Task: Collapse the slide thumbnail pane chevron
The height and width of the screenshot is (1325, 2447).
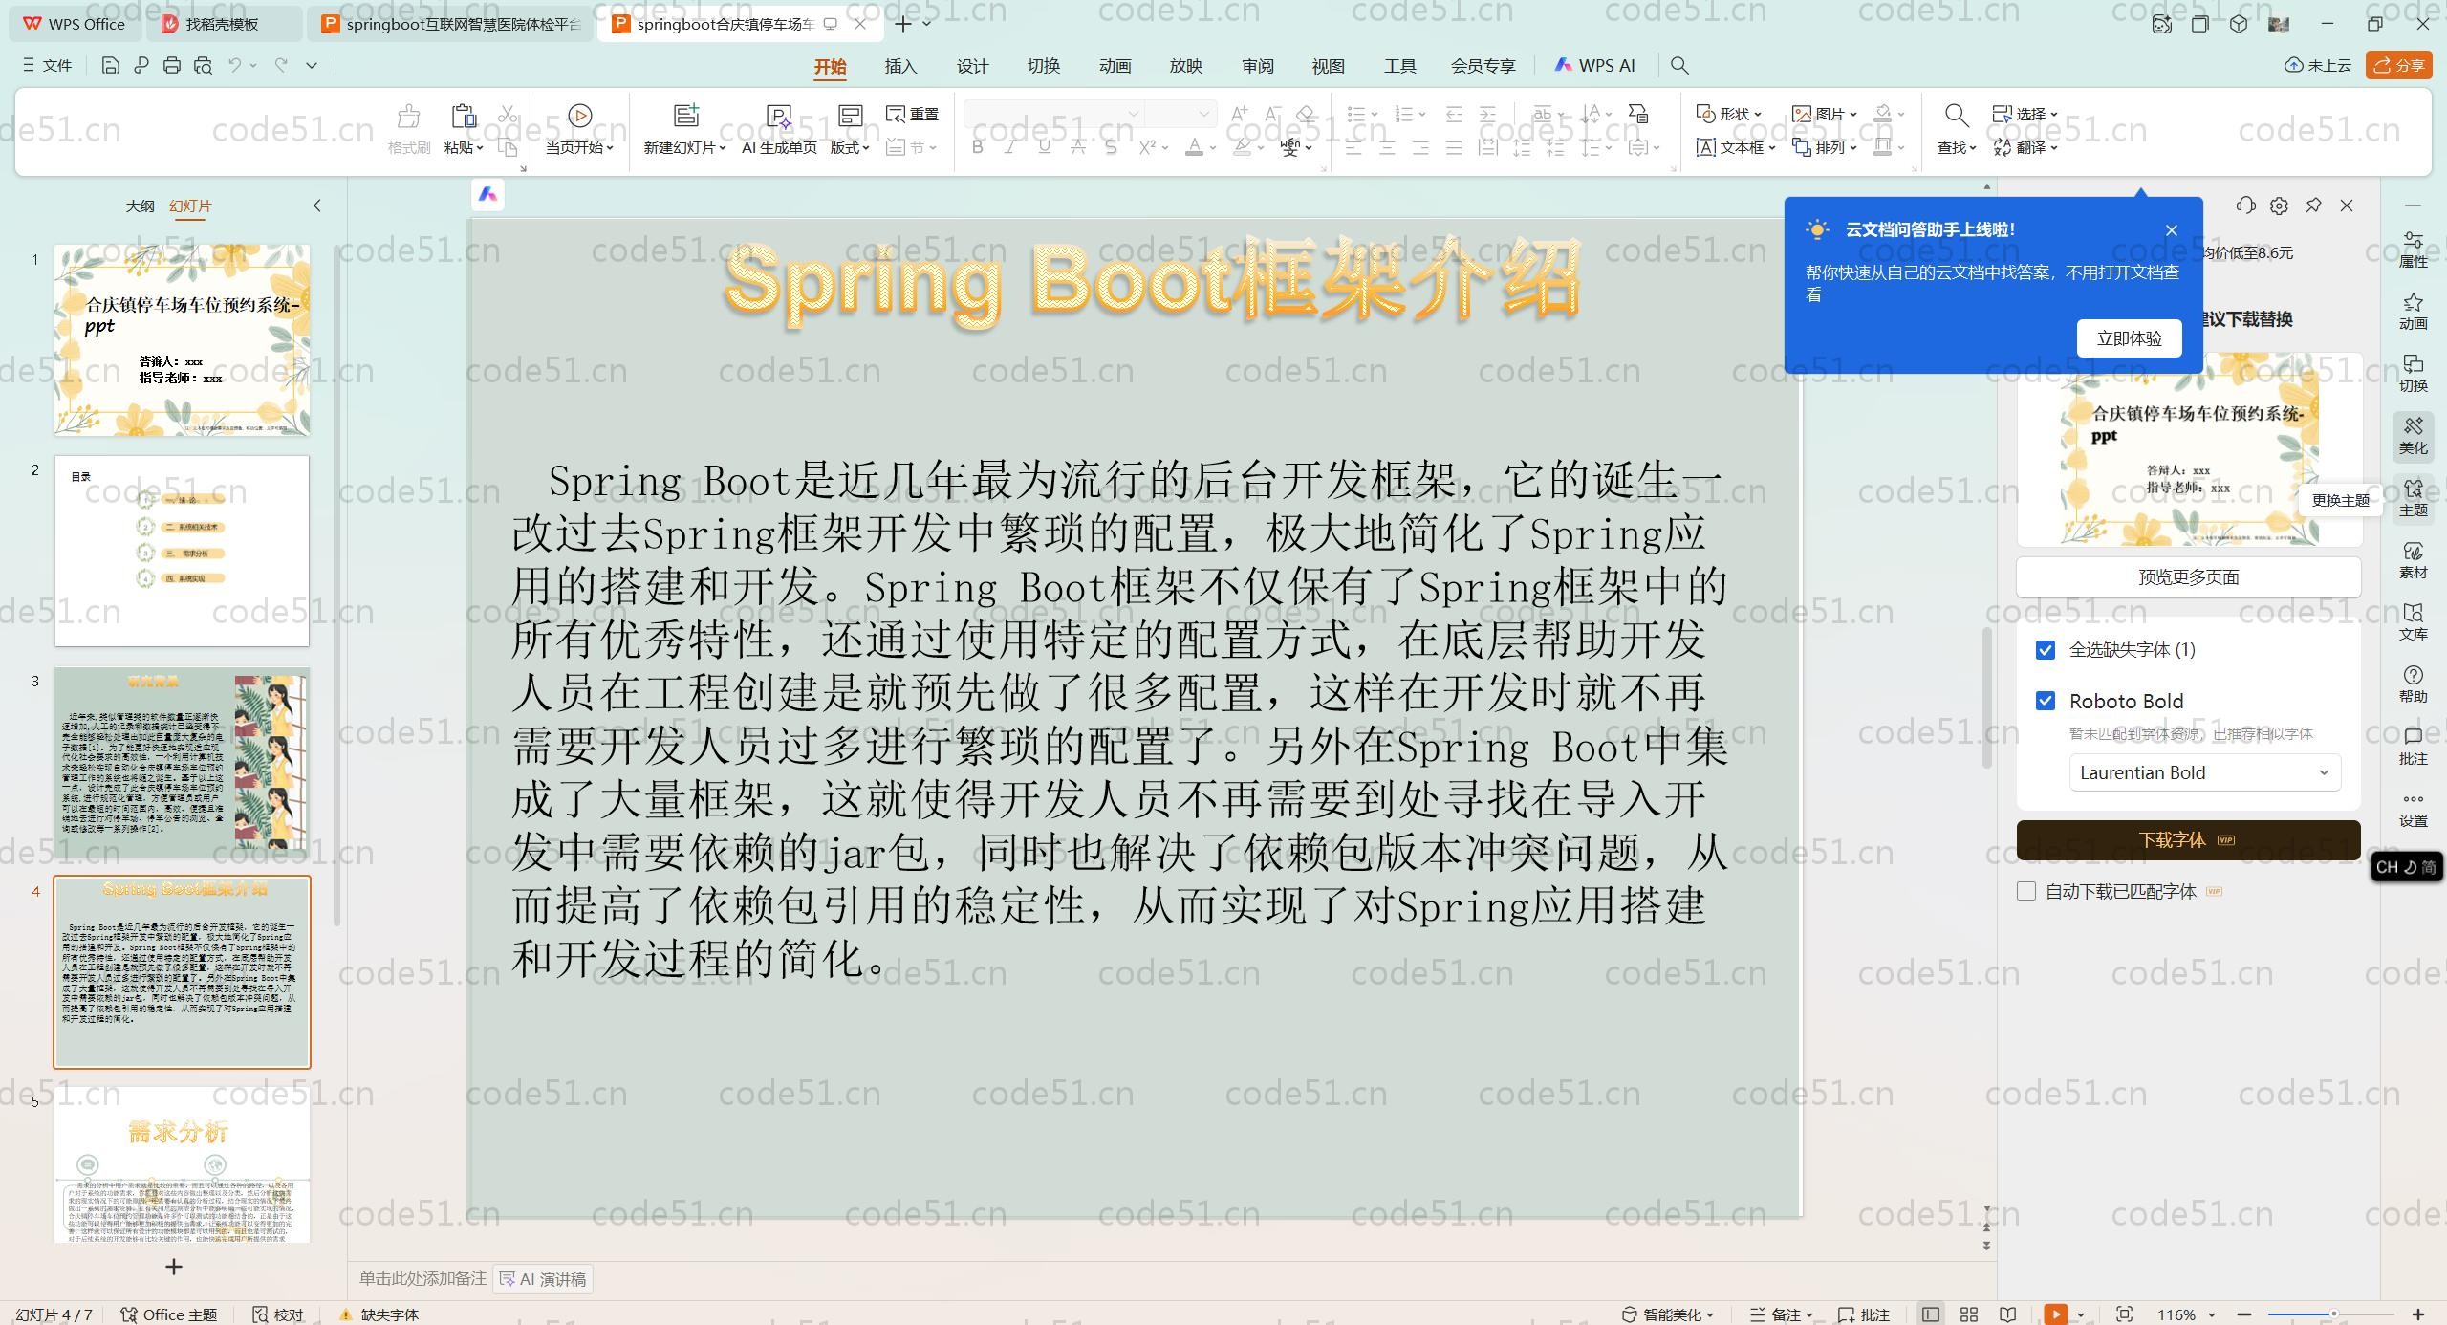Action: tap(317, 206)
